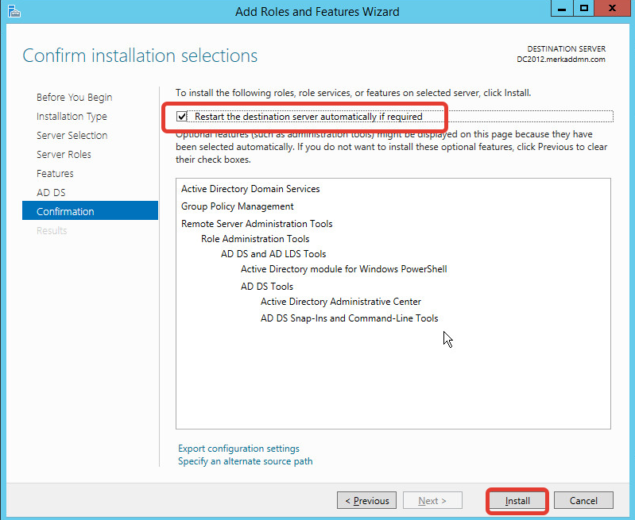The width and height of the screenshot is (635, 520).
Task: Open the AD DS step
Action: coord(51,193)
